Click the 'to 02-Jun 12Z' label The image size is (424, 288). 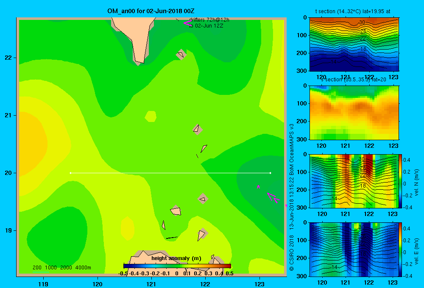[206, 26]
